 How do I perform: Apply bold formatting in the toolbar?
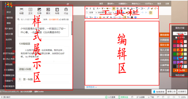coord(87,8)
